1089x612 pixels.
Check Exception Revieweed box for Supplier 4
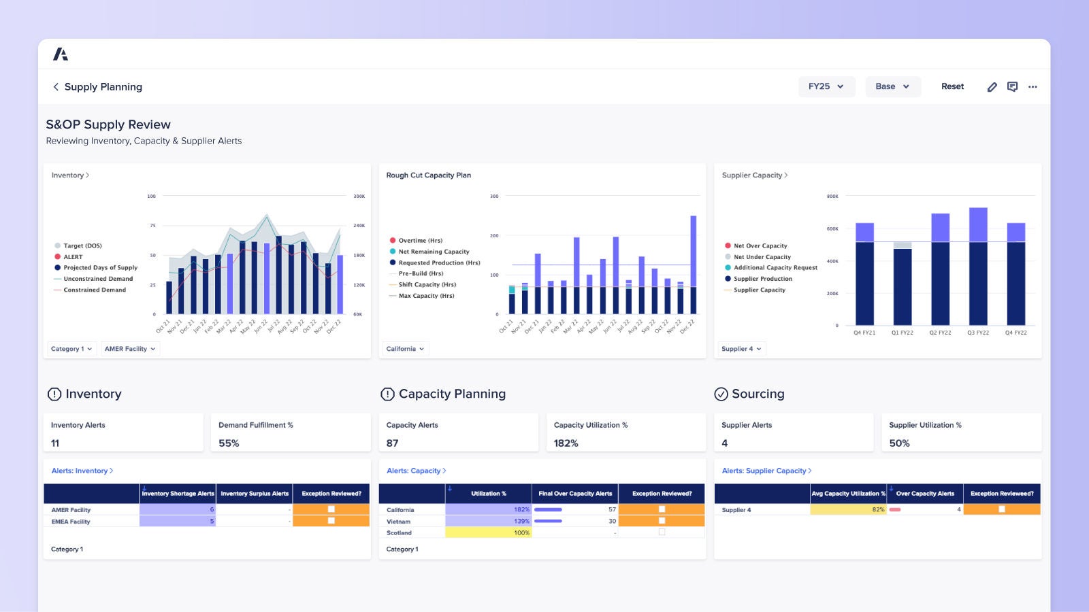click(x=1001, y=509)
